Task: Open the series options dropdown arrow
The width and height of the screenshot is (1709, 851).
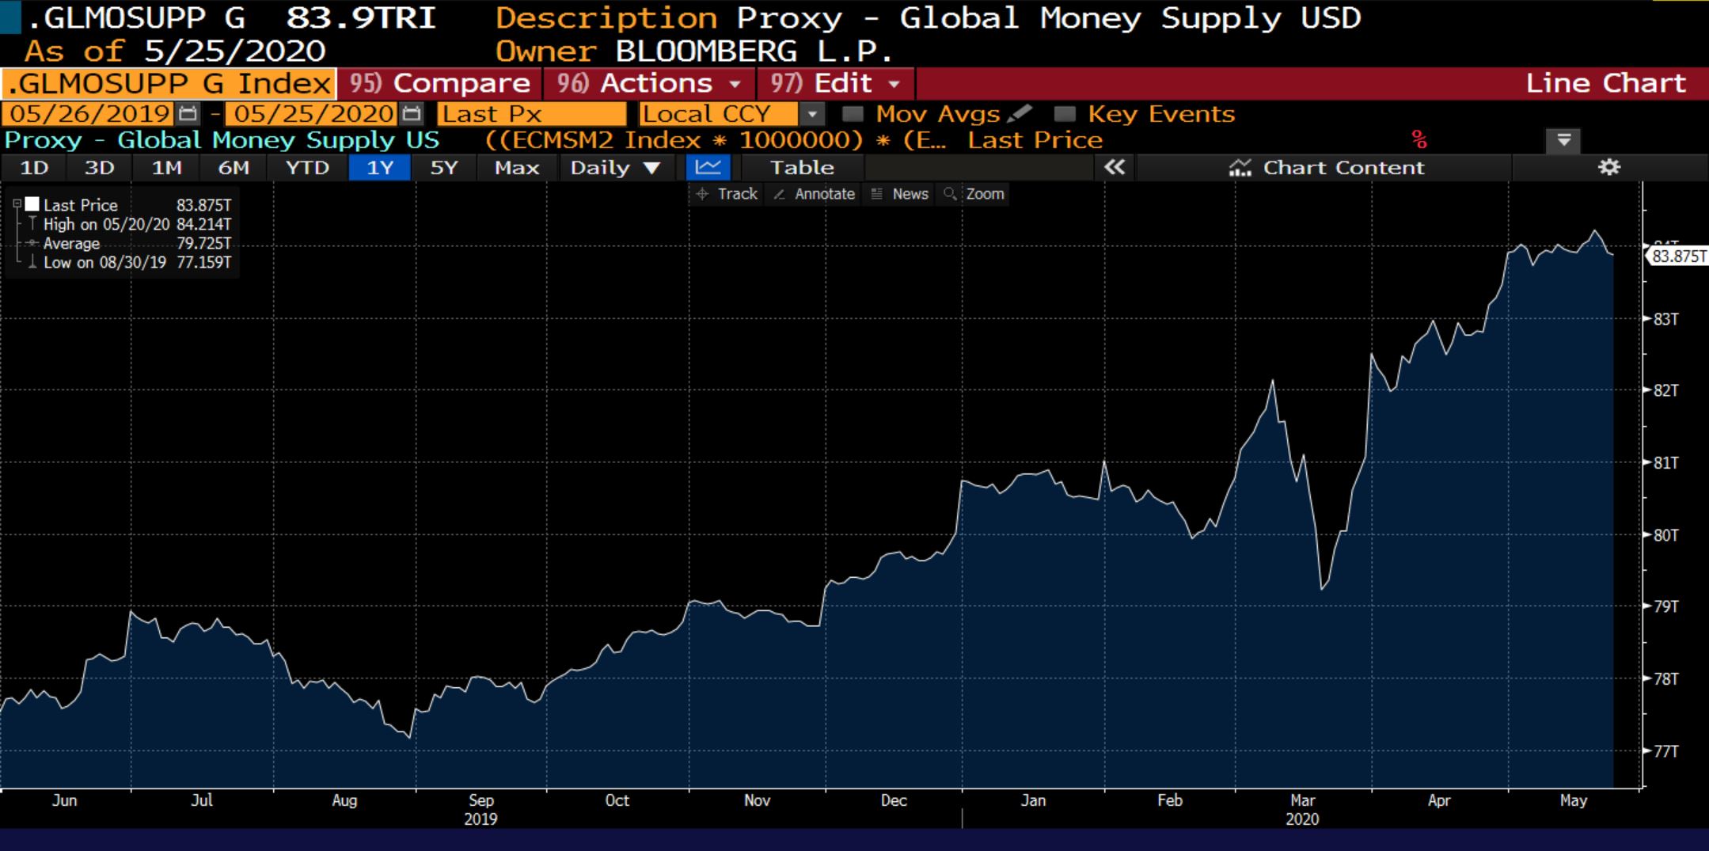Action: 1563,141
